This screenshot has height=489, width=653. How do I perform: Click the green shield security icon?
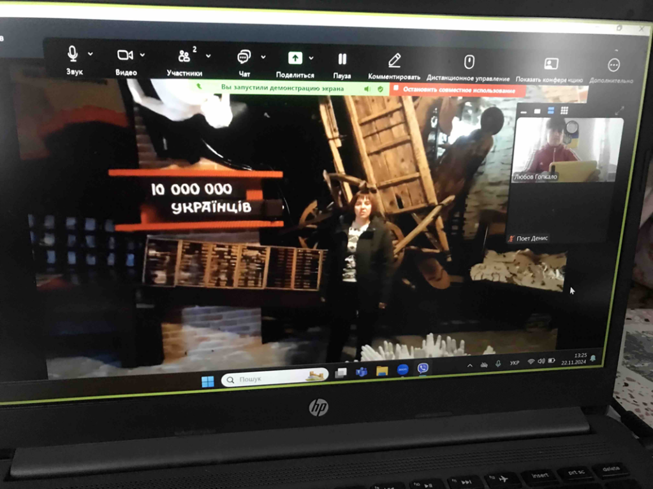tap(380, 89)
